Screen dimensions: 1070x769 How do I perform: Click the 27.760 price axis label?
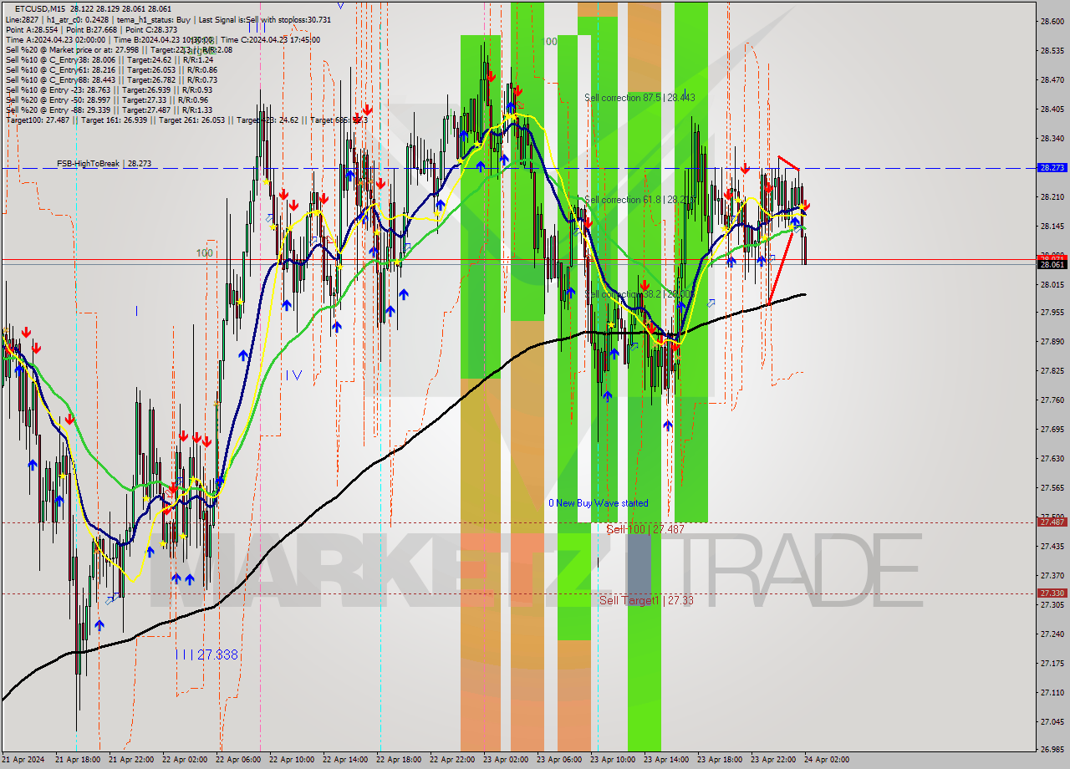(x=1052, y=400)
